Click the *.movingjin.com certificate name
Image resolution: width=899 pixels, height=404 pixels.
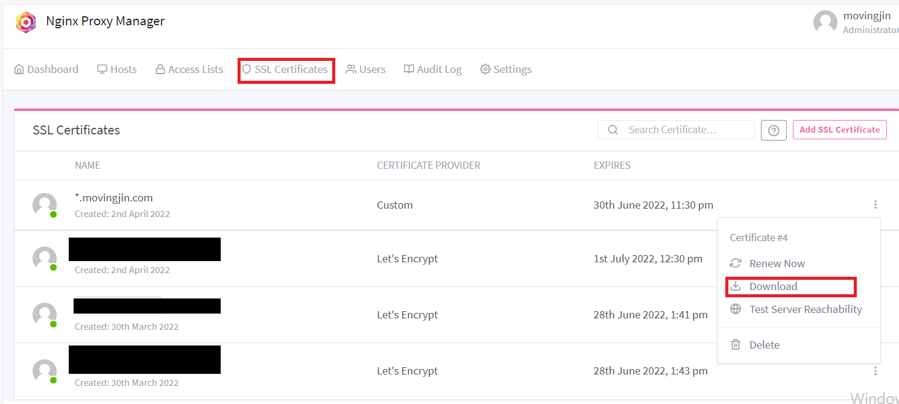pyautogui.click(x=114, y=198)
